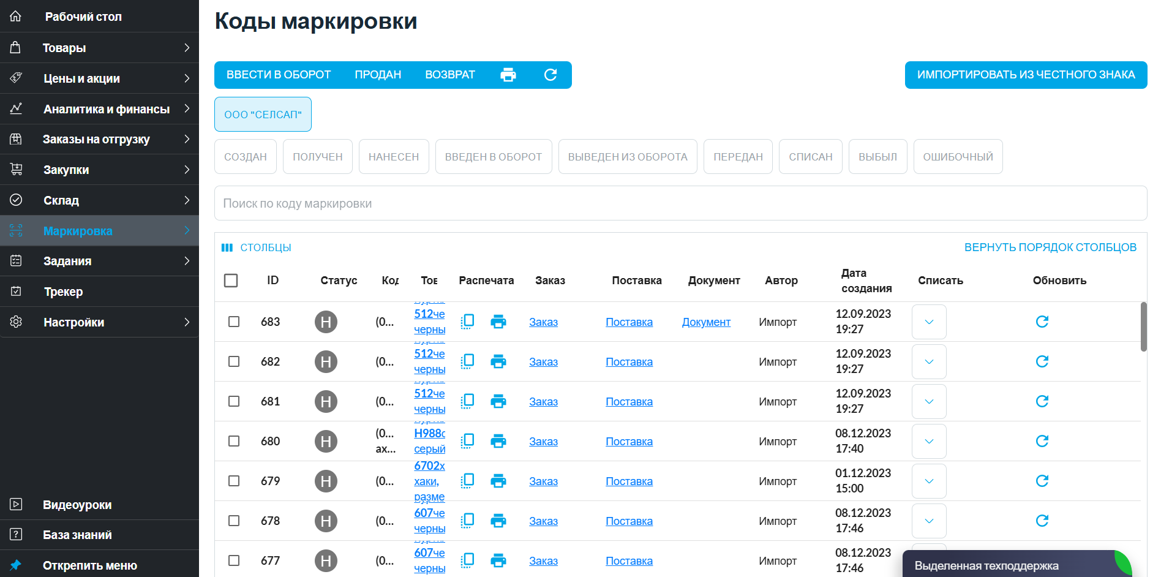Print the code for row 681
Screen dimensions: 1161x577
(498, 401)
